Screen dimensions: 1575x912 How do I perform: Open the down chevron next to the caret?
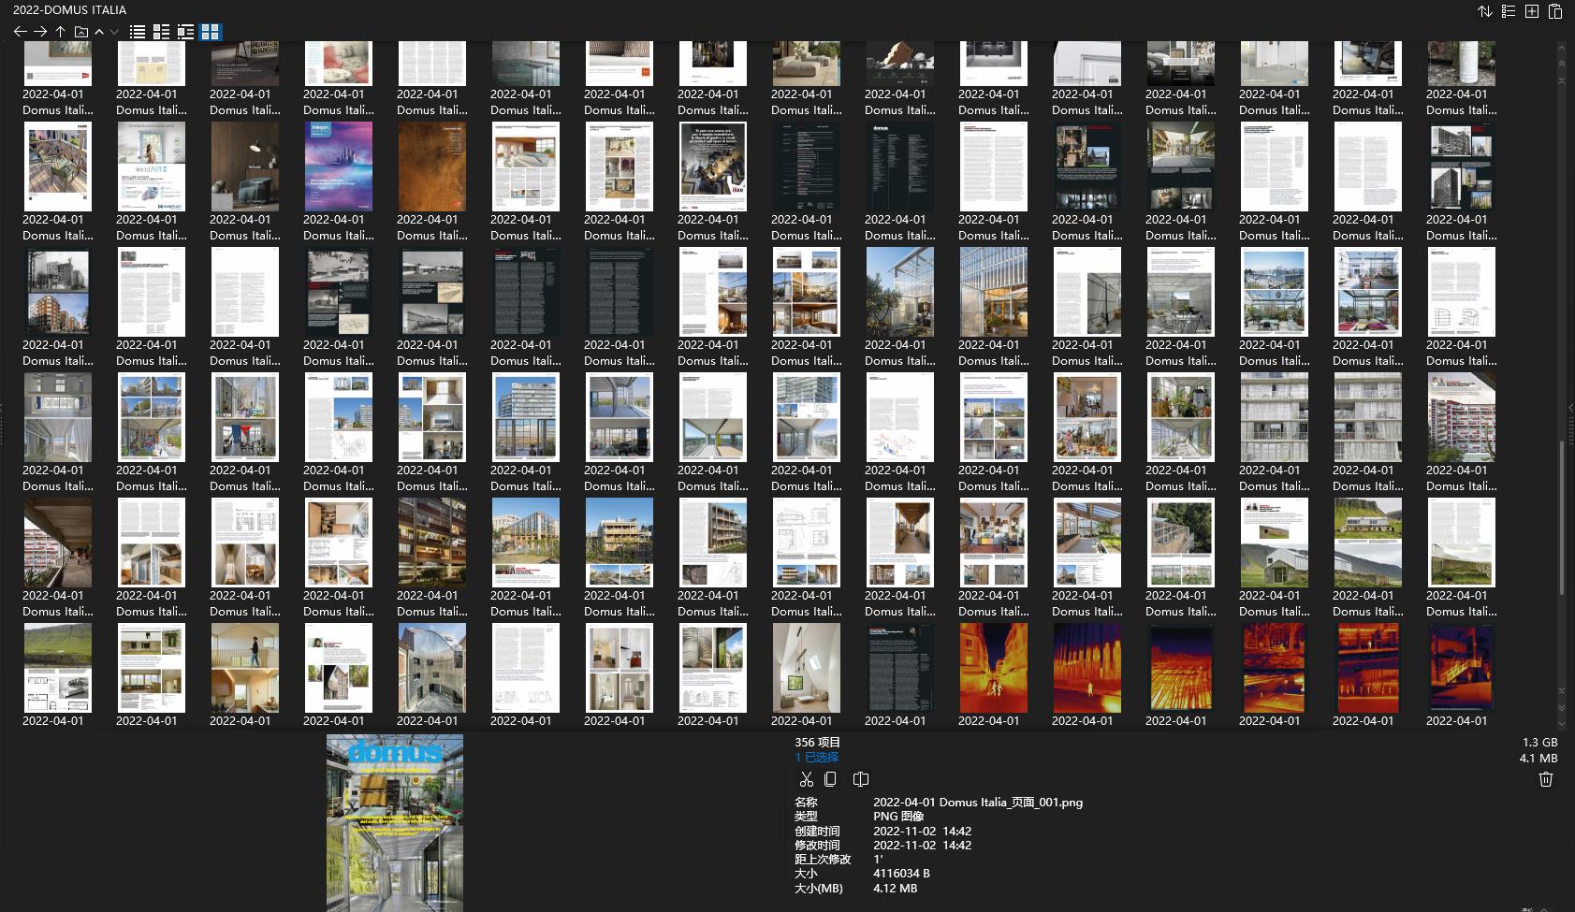113,31
